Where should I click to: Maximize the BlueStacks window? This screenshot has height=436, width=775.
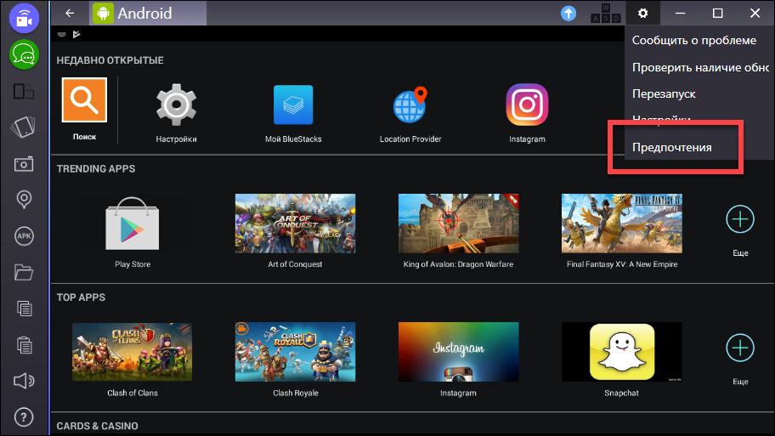pos(718,14)
